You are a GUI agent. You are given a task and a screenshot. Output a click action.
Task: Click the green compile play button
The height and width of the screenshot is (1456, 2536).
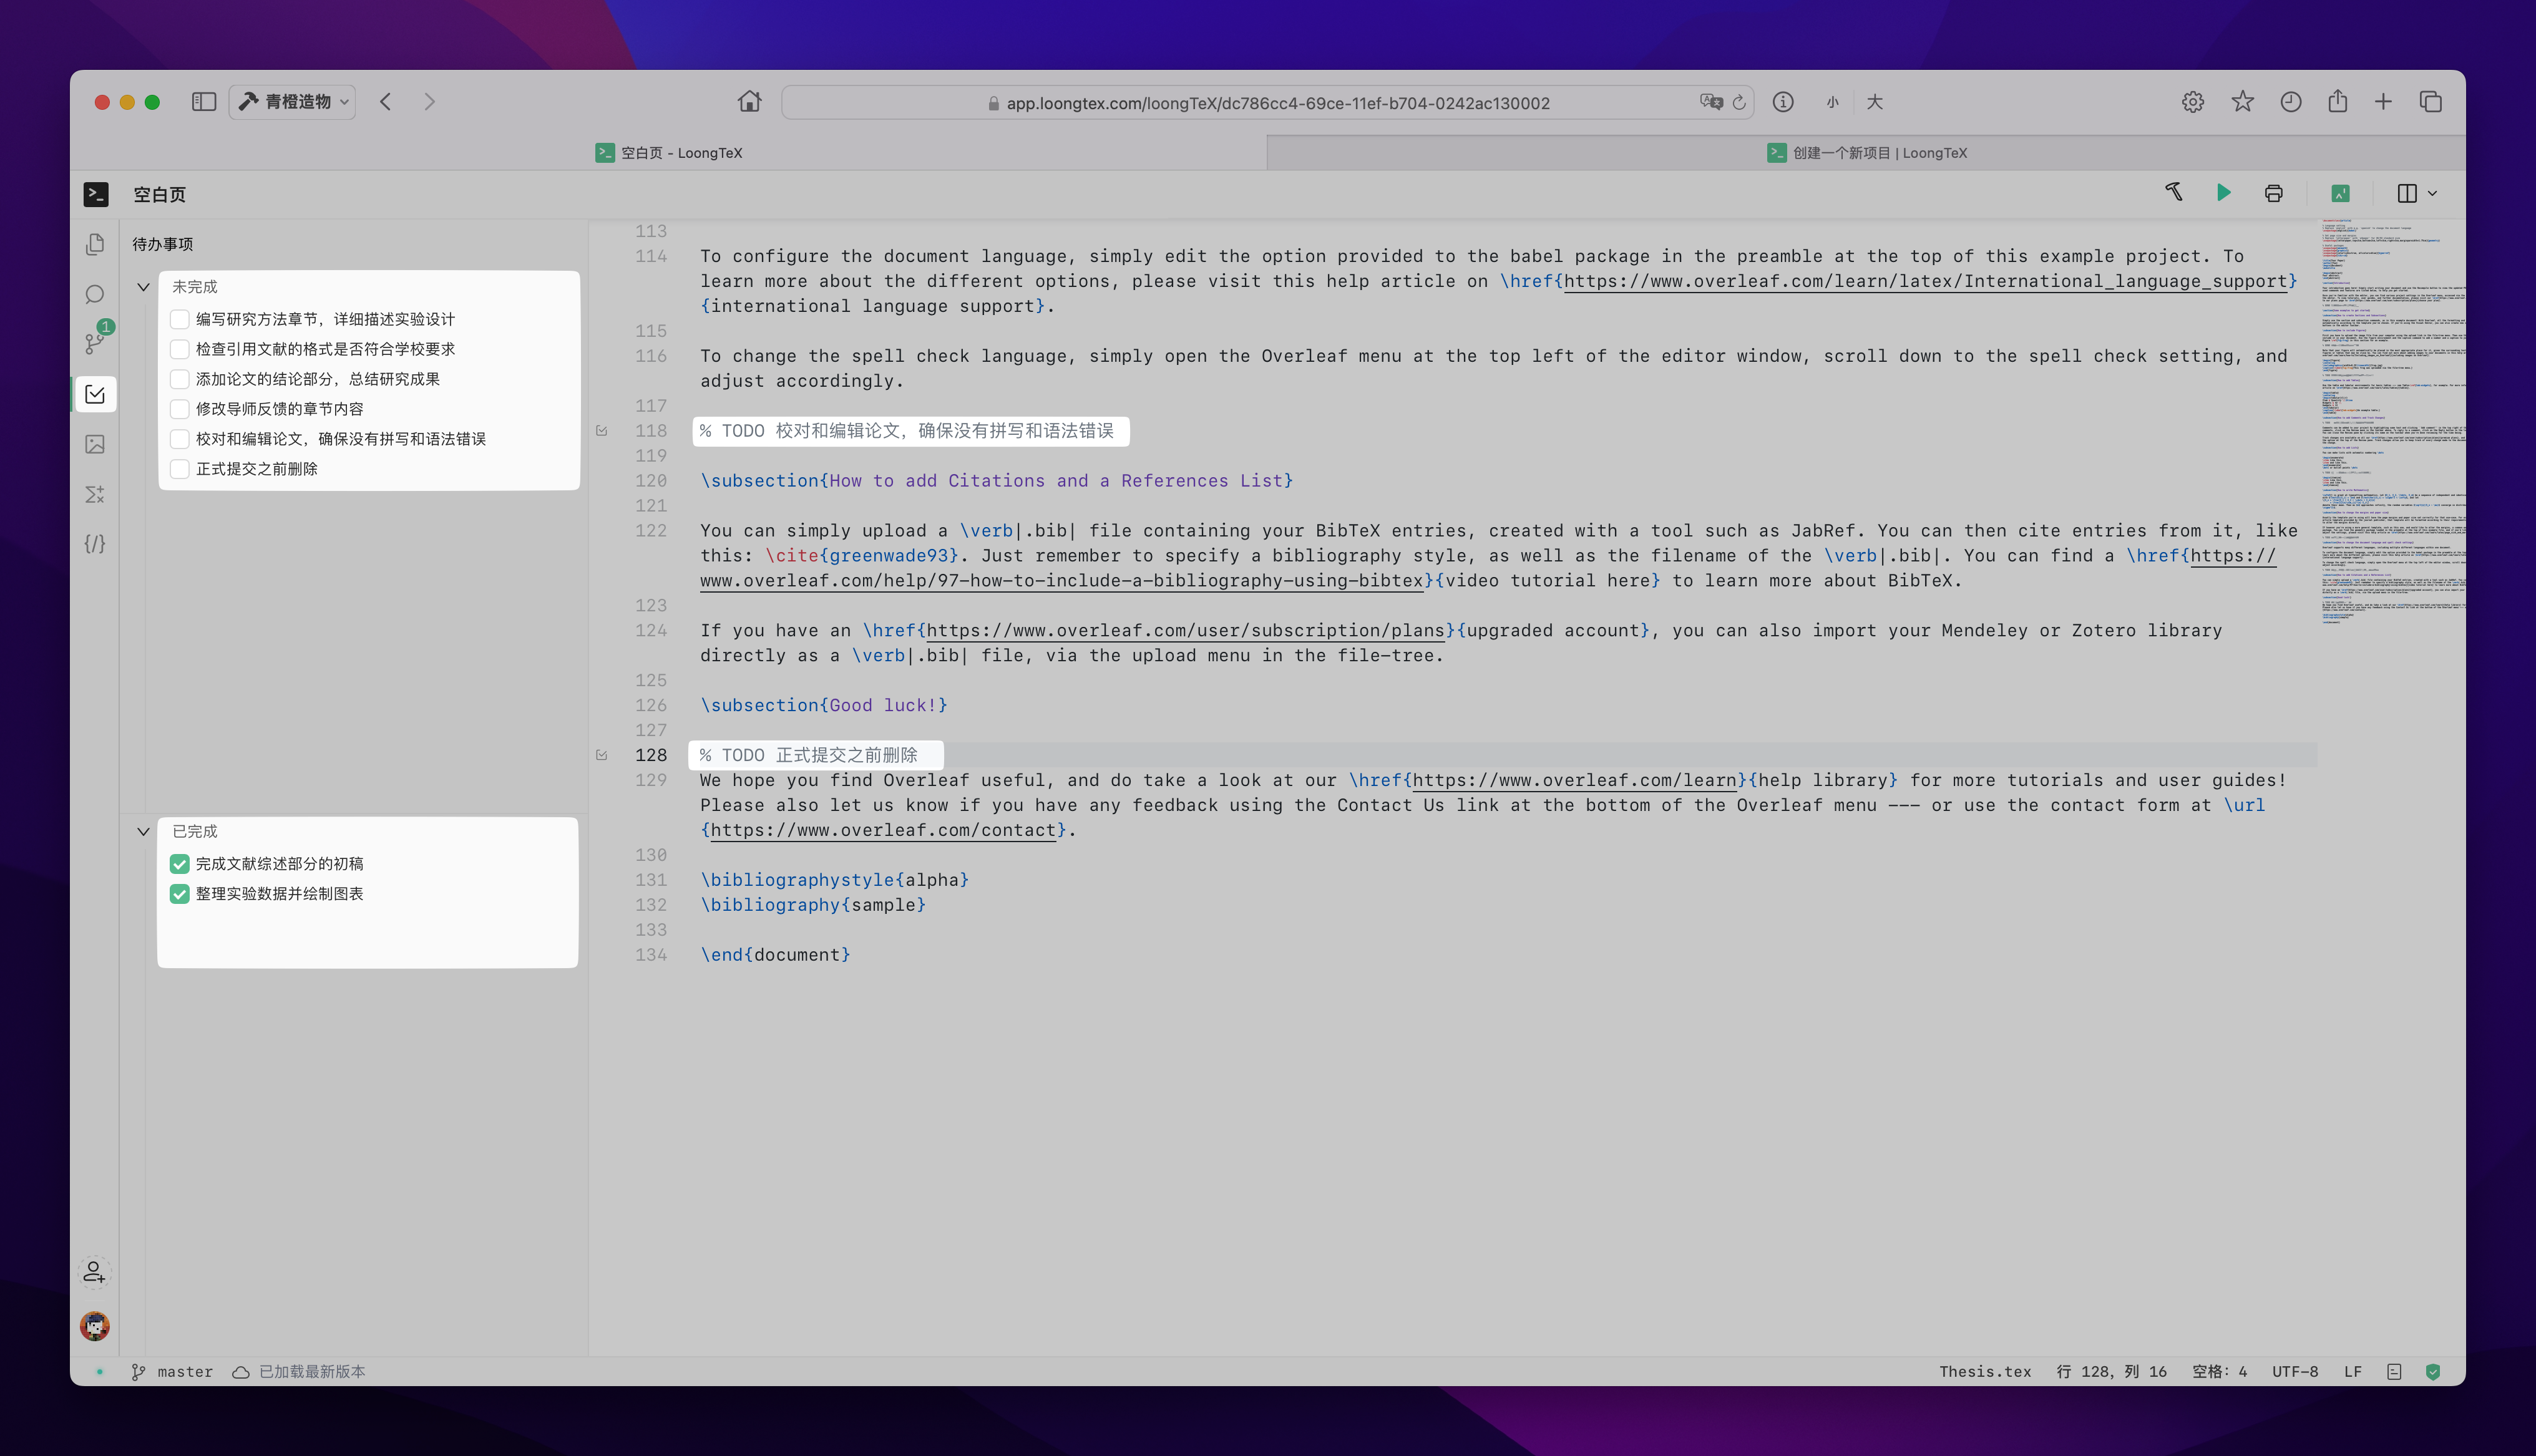(2223, 193)
